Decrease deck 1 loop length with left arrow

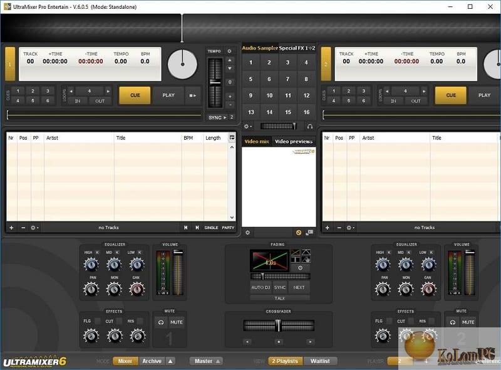[x=71, y=91]
